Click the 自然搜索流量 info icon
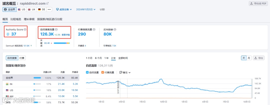 pos(56,30)
